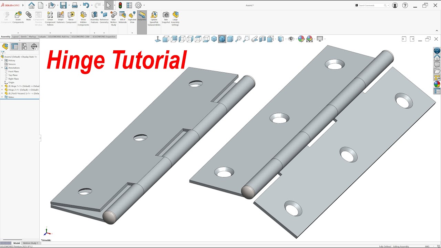Create an Exploded View

pyautogui.click(x=132, y=17)
